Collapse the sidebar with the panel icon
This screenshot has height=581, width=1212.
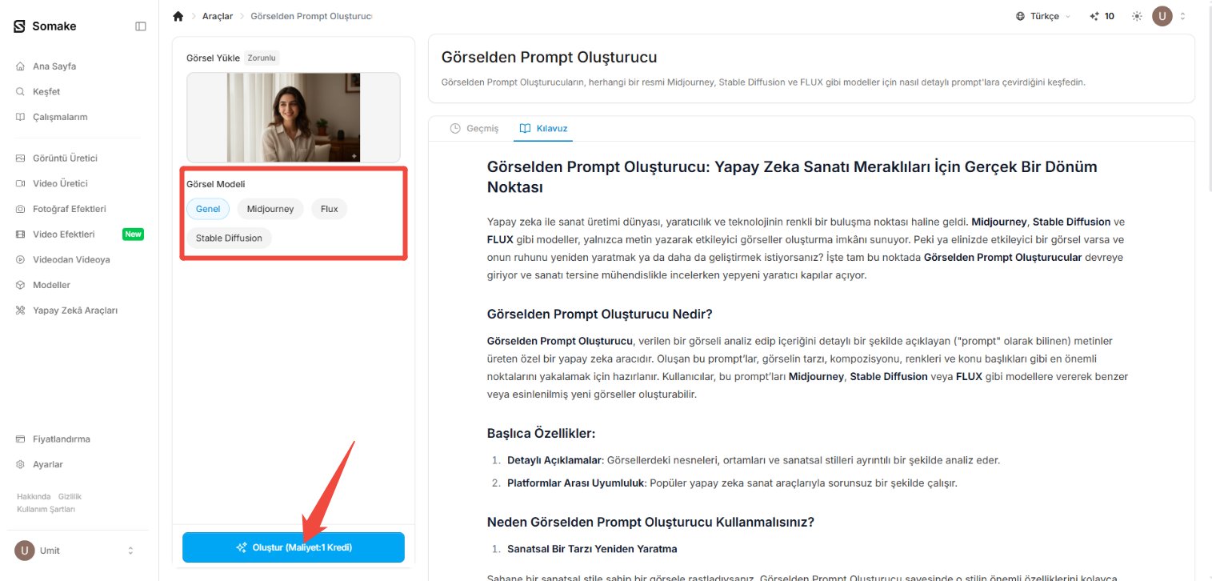141,26
